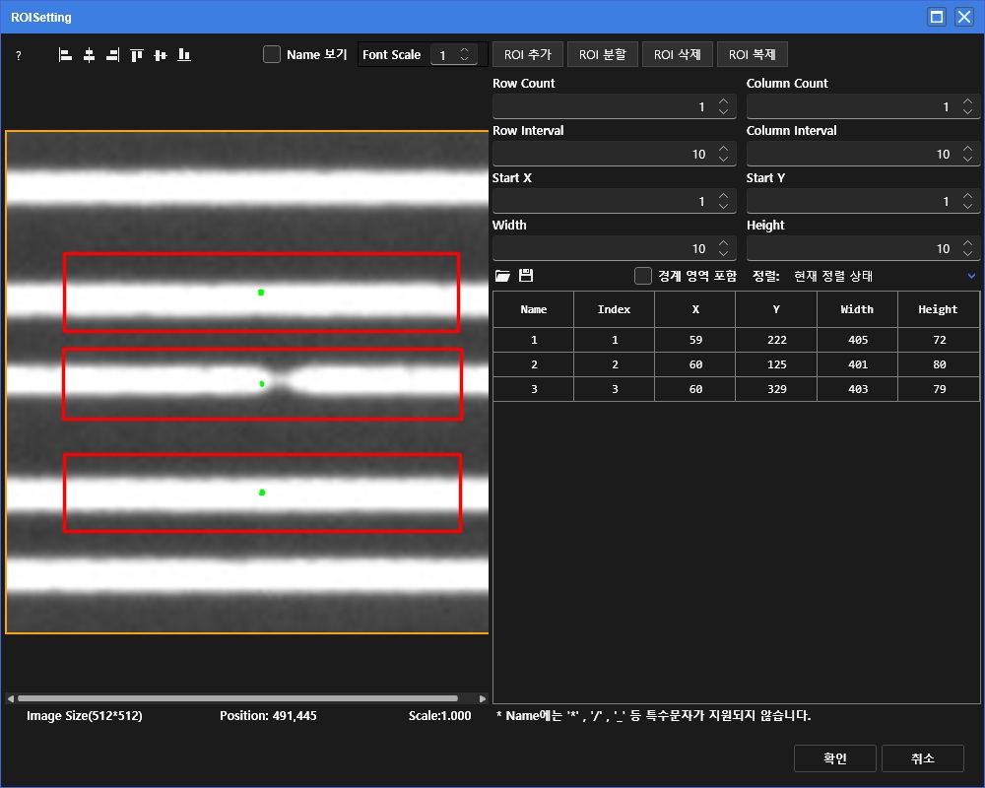
Task: Click the Column Interval input field
Action: pos(852,154)
